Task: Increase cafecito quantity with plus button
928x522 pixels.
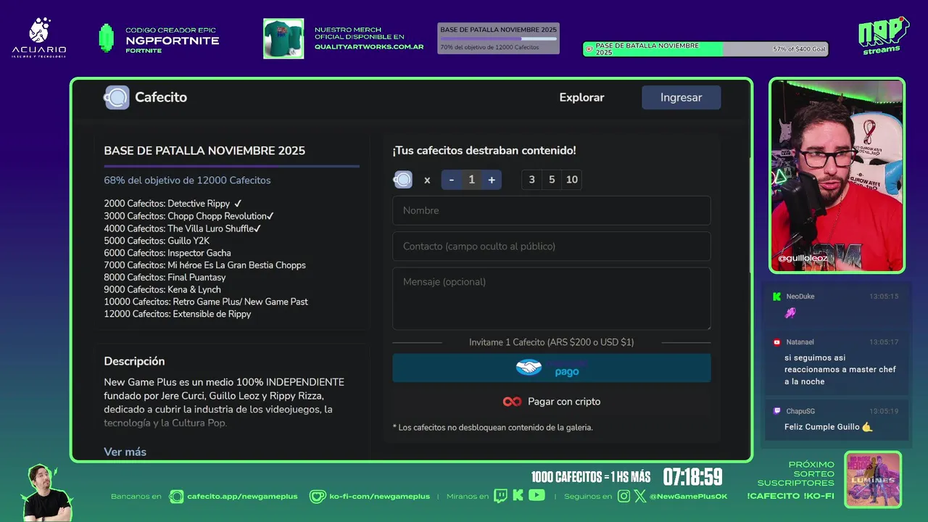Action: 492,180
